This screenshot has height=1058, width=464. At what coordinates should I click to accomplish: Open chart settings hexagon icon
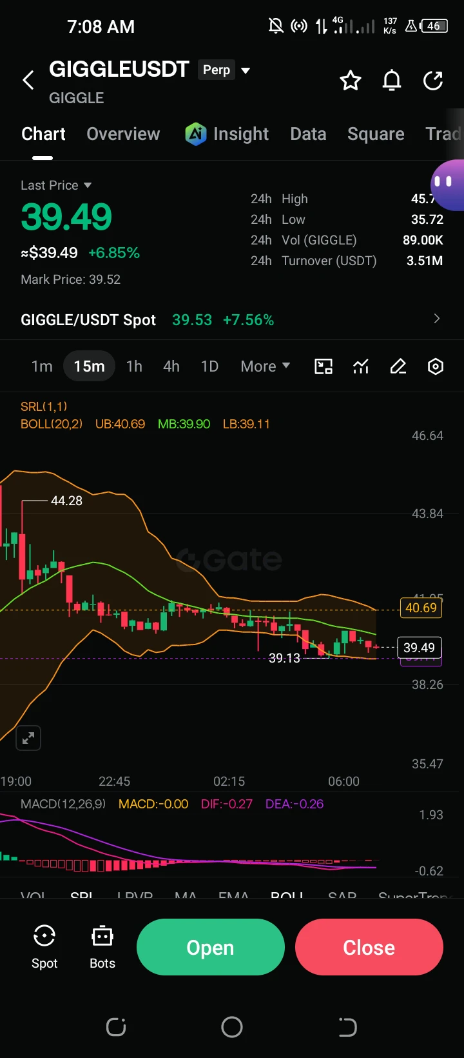(436, 366)
